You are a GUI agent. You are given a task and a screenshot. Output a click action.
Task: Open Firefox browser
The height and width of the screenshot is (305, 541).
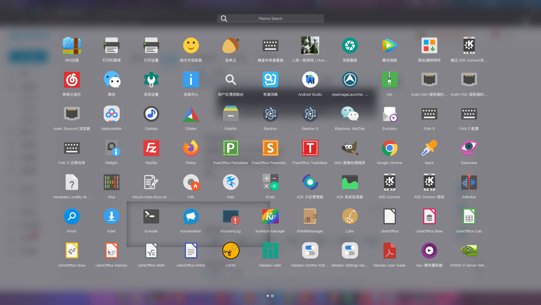(x=191, y=148)
